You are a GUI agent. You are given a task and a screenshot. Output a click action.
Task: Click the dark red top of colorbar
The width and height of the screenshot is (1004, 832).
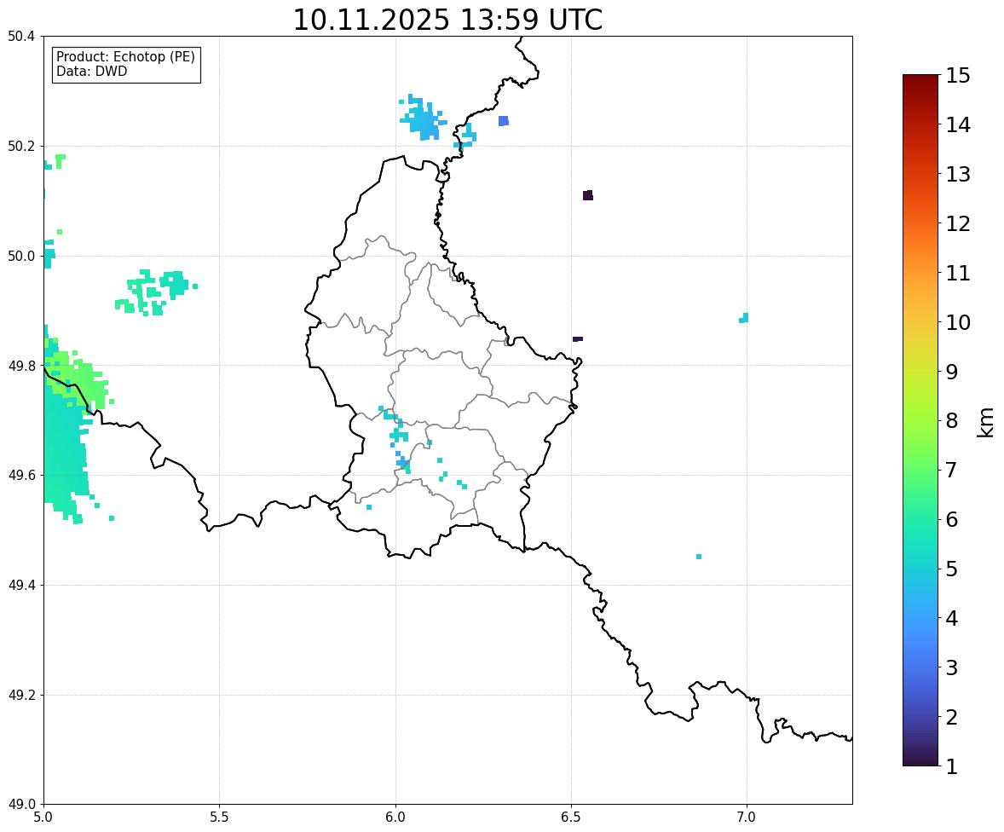point(920,82)
